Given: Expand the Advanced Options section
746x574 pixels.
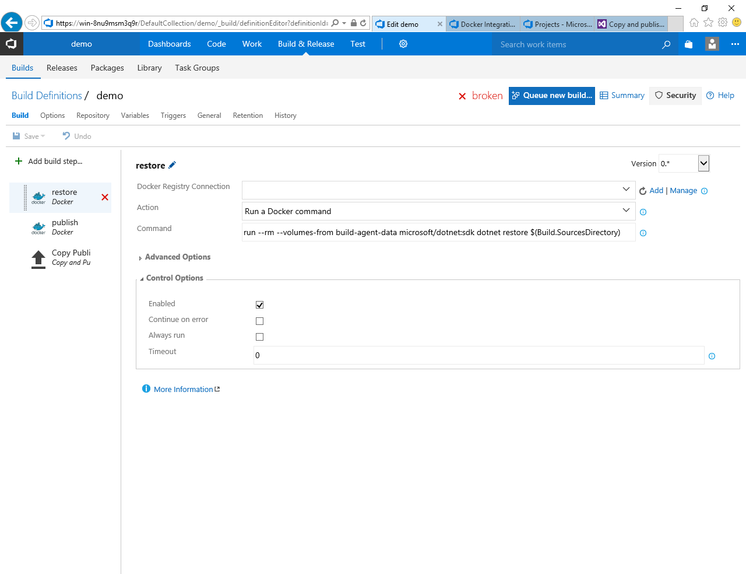Looking at the screenshot, I should (x=174, y=257).
